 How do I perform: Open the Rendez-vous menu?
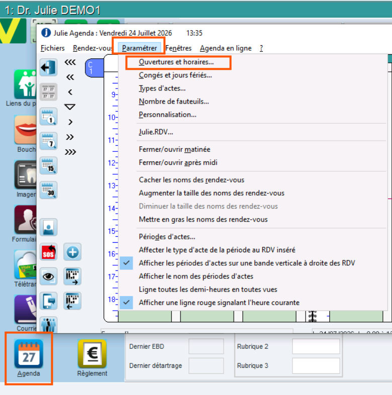(x=92, y=48)
